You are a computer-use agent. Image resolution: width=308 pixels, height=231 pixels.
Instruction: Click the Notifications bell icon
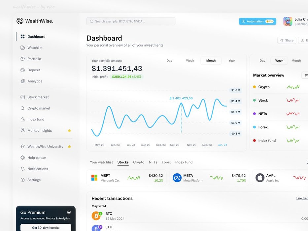pyautogui.click(x=22, y=169)
